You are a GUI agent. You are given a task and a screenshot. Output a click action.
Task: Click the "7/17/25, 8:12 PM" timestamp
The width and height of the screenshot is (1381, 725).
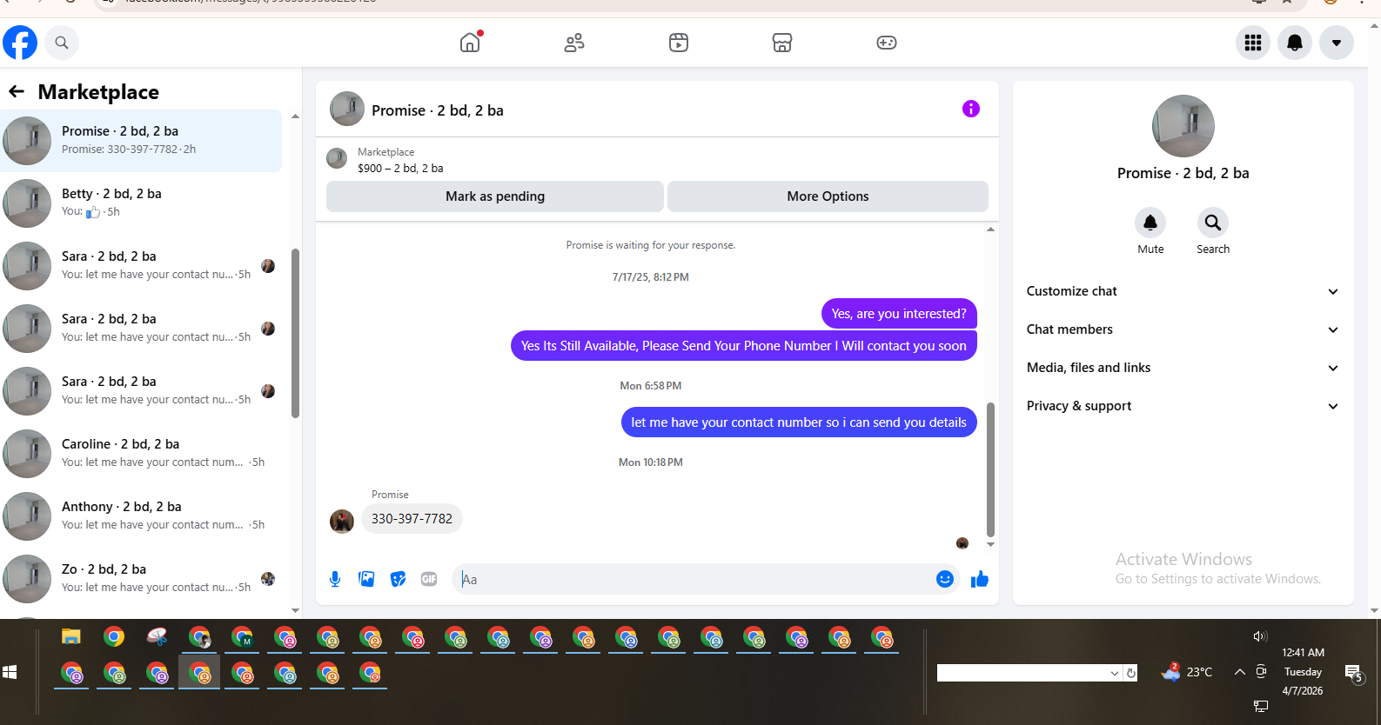651,277
